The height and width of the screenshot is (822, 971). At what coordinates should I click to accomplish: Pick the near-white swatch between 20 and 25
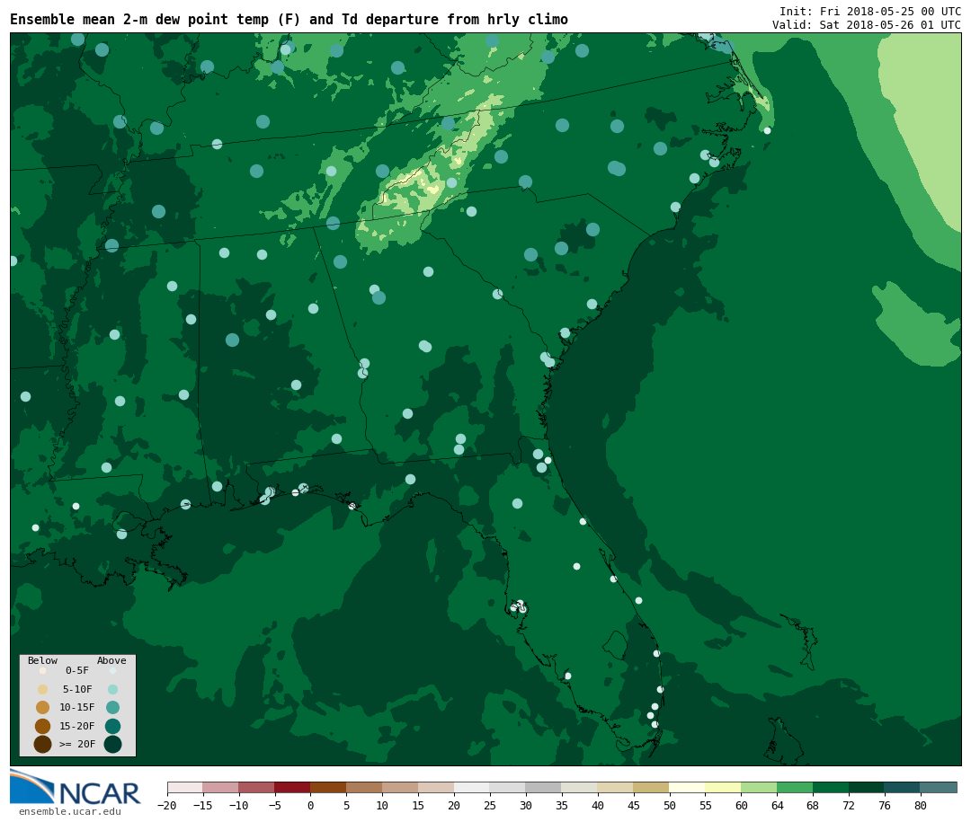pos(472,787)
